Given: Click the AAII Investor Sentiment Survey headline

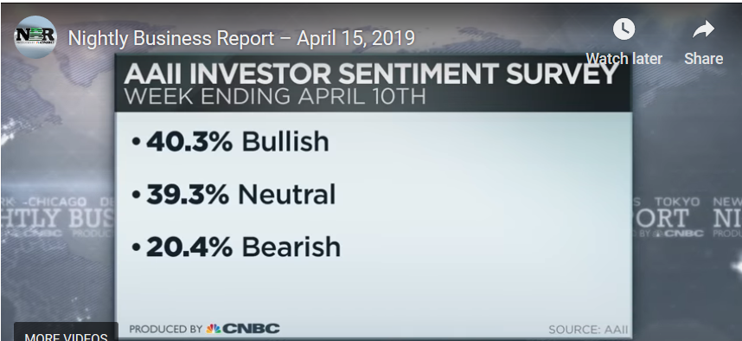Looking at the screenshot, I should pyautogui.click(x=370, y=73).
